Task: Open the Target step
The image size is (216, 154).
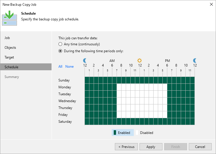Action: tap(26, 57)
